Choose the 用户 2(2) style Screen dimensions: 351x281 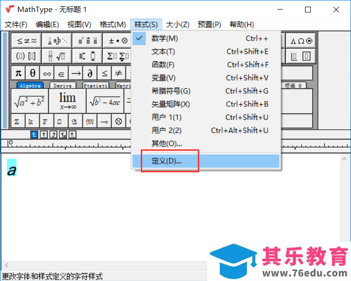point(206,130)
